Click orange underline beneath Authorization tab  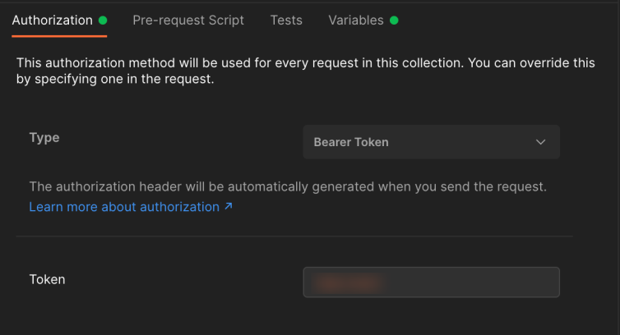tap(59, 36)
